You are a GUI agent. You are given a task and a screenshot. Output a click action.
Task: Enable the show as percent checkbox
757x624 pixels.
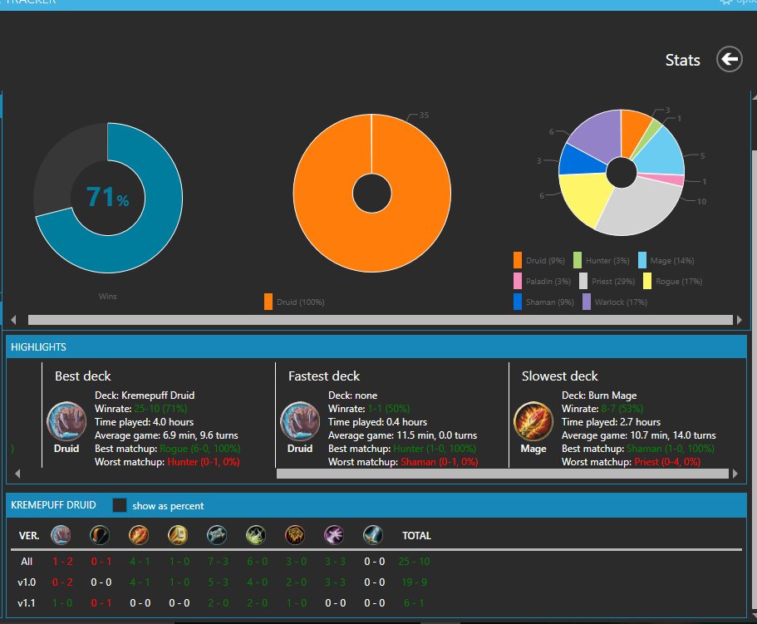coord(120,505)
